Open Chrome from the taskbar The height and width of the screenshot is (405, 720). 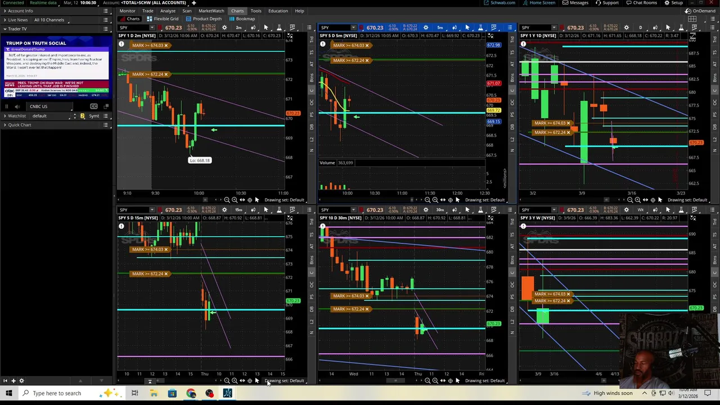(191, 393)
